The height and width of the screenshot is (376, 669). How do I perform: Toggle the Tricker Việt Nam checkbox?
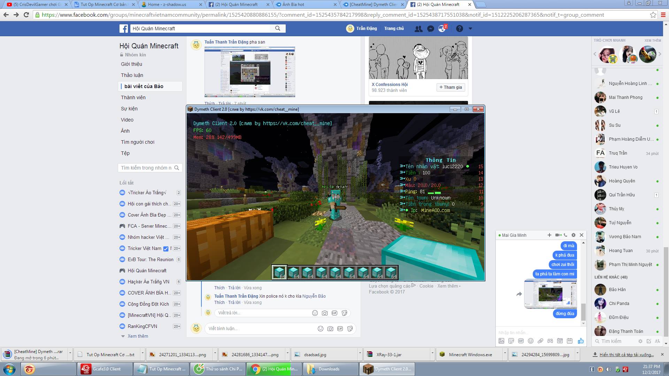click(166, 249)
